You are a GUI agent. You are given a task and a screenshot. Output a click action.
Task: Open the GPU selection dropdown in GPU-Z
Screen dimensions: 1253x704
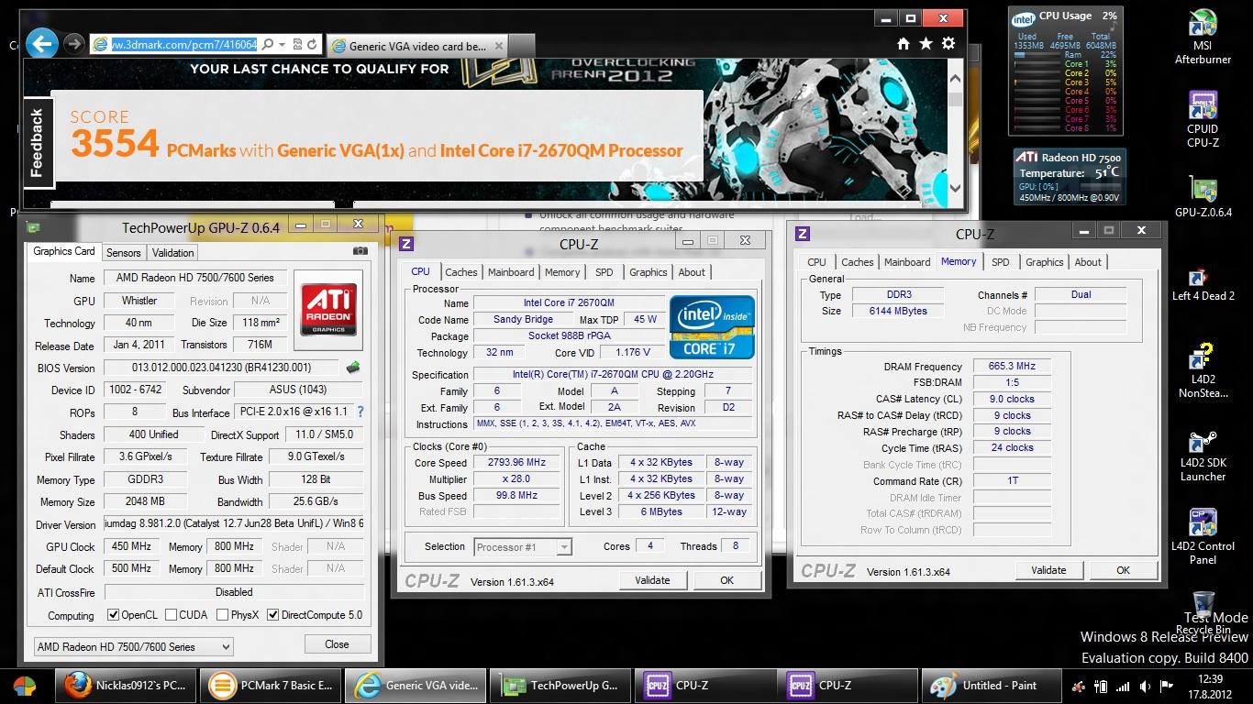click(x=133, y=646)
